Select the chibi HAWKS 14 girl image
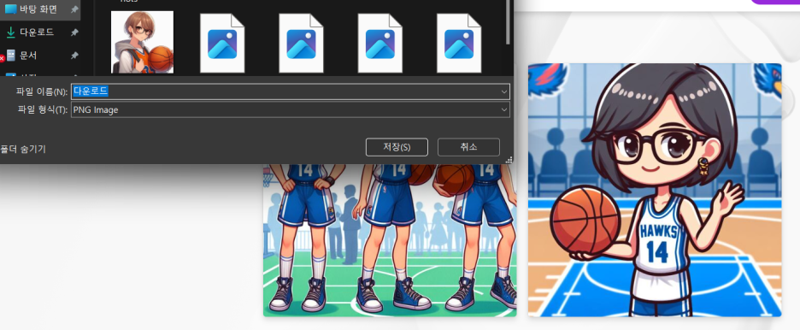The width and height of the screenshot is (800, 330). pyautogui.click(x=655, y=190)
